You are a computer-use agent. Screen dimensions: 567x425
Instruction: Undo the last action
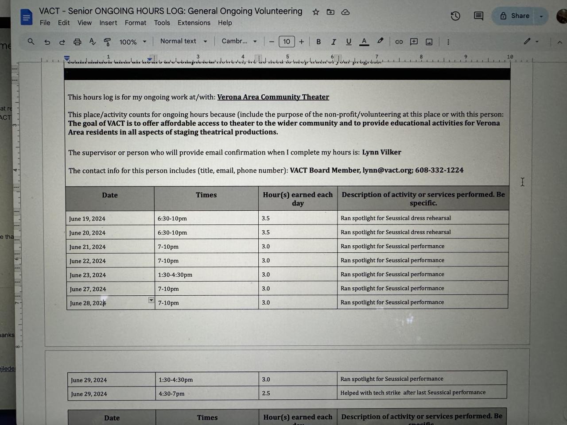pyautogui.click(x=47, y=42)
